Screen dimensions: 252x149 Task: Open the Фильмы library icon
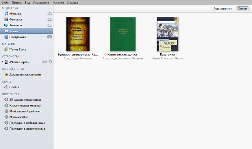[6, 19]
